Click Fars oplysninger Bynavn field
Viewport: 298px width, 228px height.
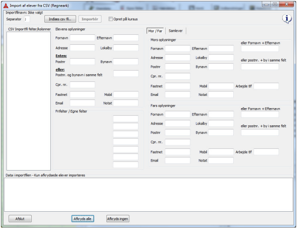coord(221,133)
